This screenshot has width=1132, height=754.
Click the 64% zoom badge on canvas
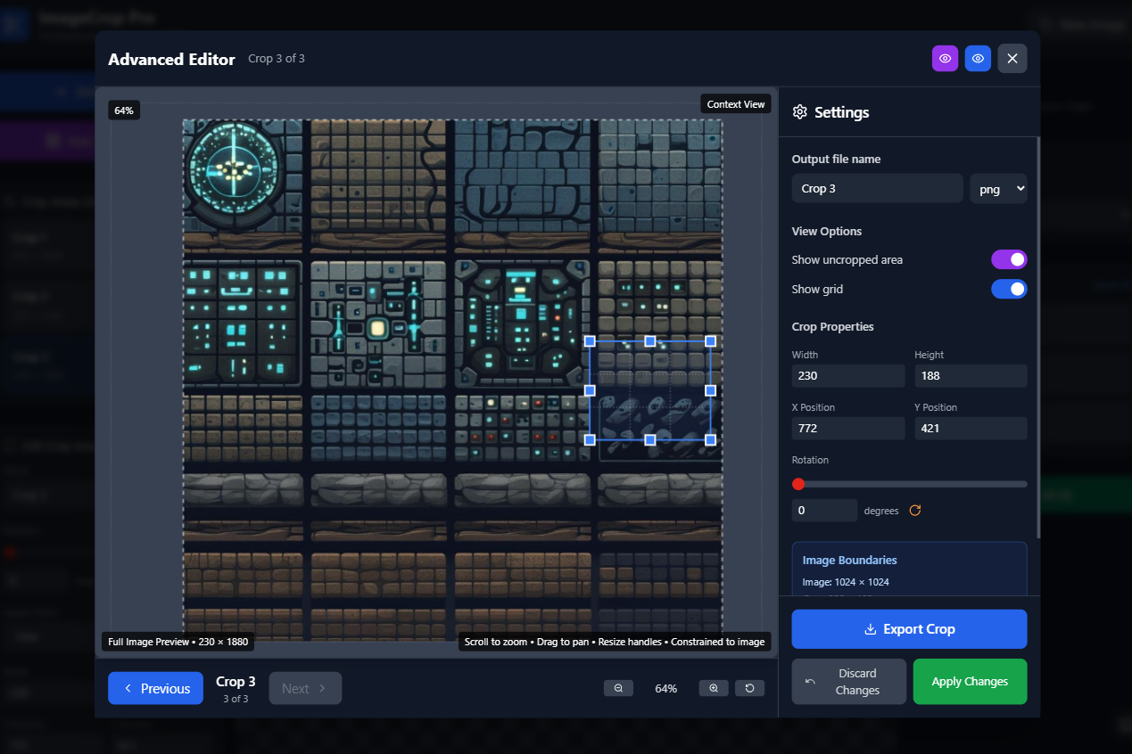(124, 111)
